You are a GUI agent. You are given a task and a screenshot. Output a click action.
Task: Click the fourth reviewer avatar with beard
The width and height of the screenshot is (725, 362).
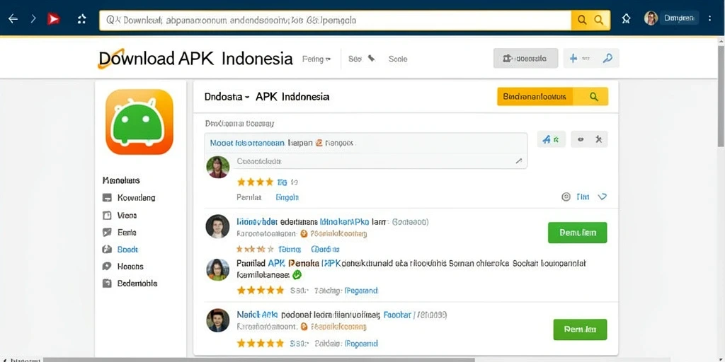click(217, 320)
